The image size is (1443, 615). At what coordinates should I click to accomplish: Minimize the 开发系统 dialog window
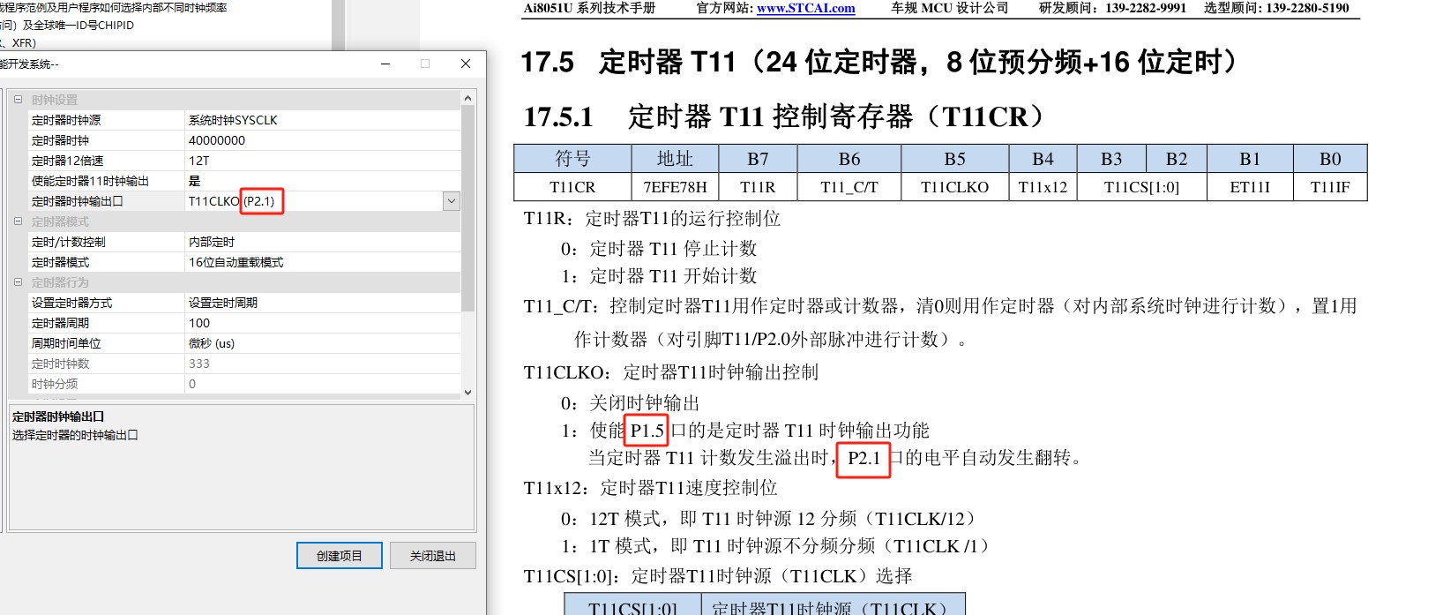(385, 64)
